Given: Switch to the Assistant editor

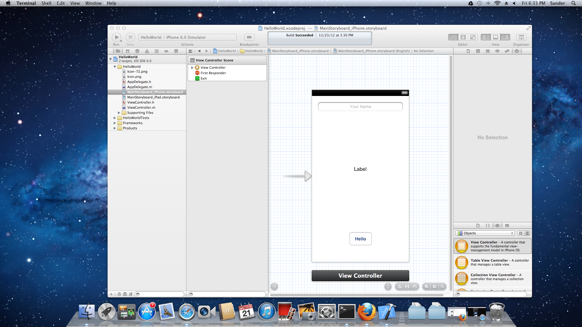Looking at the screenshot, I should [463, 37].
